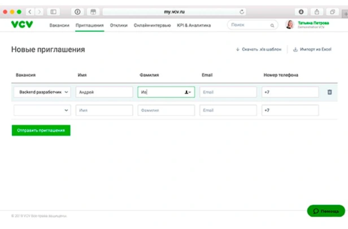Delete the first invitation row via trash icon
Viewport: 348px width, 229px height.
(x=329, y=92)
